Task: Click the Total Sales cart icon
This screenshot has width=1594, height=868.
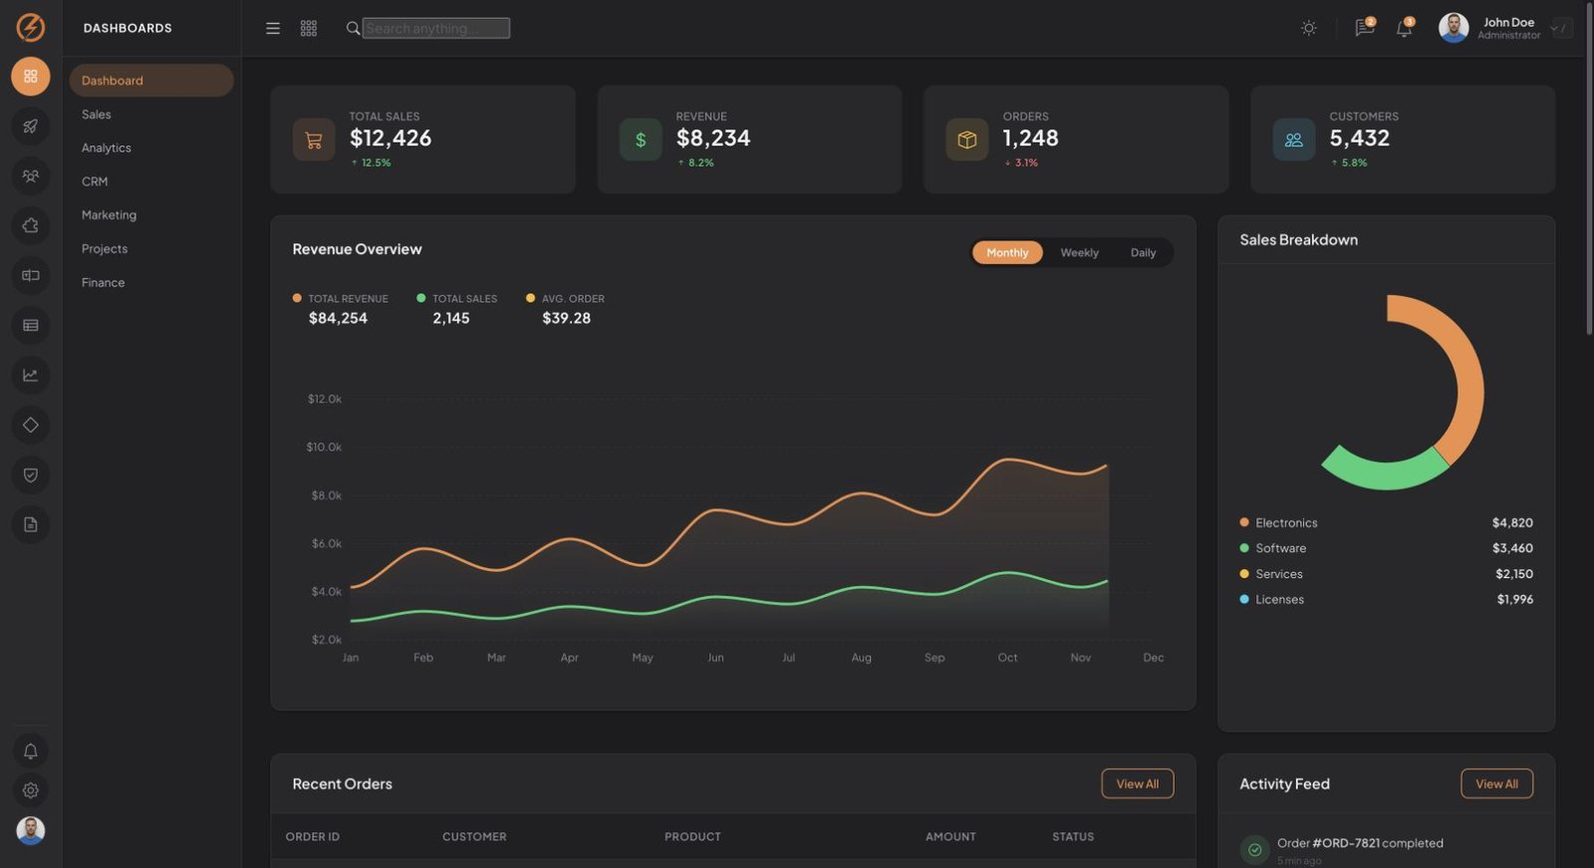Action: click(314, 140)
